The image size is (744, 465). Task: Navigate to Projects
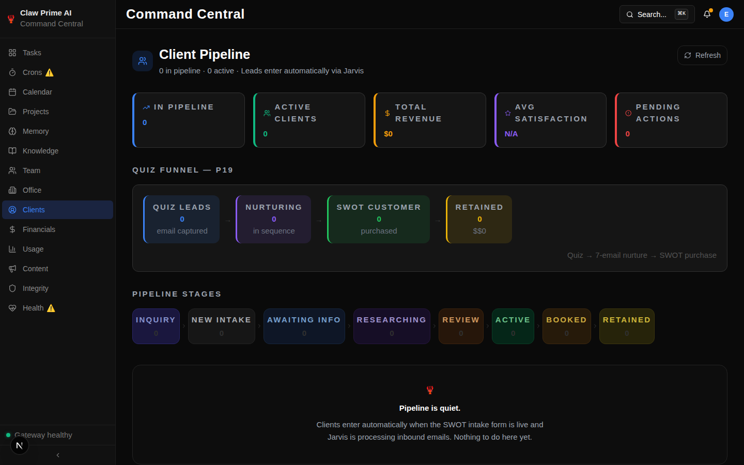click(x=58, y=112)
